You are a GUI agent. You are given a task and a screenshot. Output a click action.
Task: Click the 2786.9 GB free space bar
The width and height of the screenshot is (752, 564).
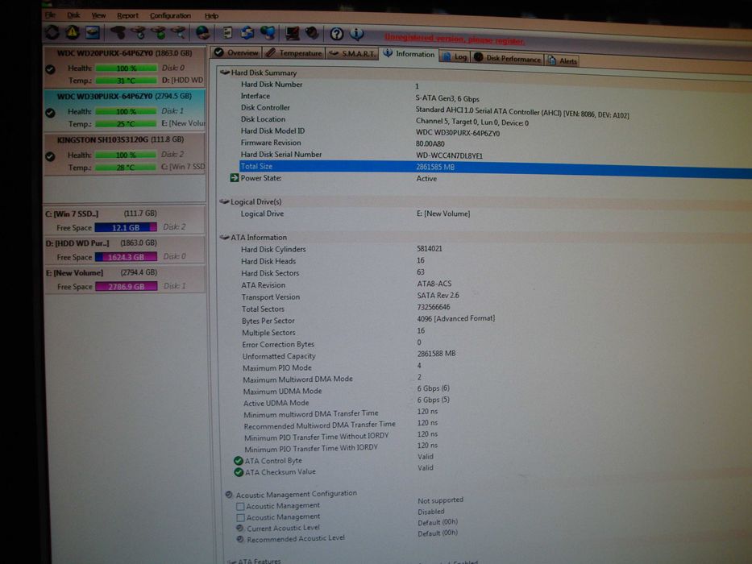coord(126,287)
